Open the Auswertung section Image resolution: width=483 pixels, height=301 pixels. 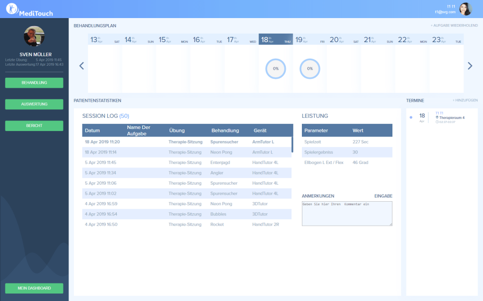coord(34,104)
